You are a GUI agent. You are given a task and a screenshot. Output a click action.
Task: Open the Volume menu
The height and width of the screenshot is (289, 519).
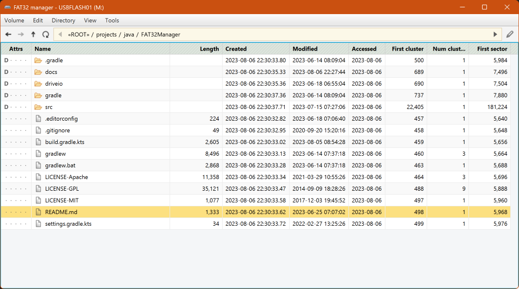click(14, 20)
